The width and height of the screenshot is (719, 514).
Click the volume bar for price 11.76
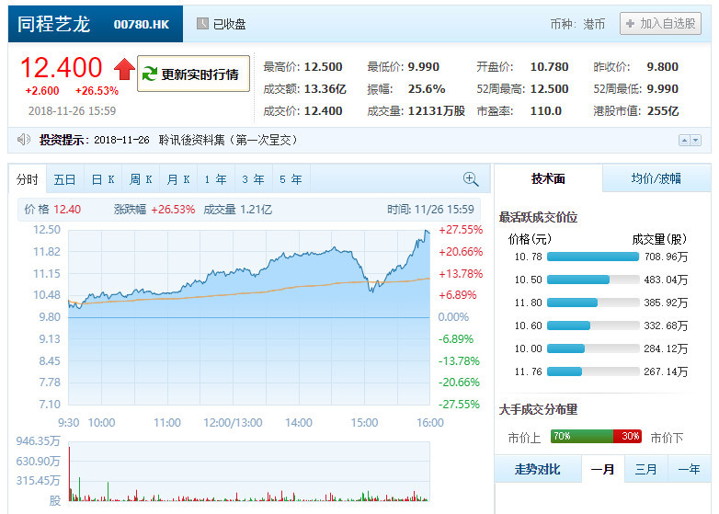tap(593, 371)
